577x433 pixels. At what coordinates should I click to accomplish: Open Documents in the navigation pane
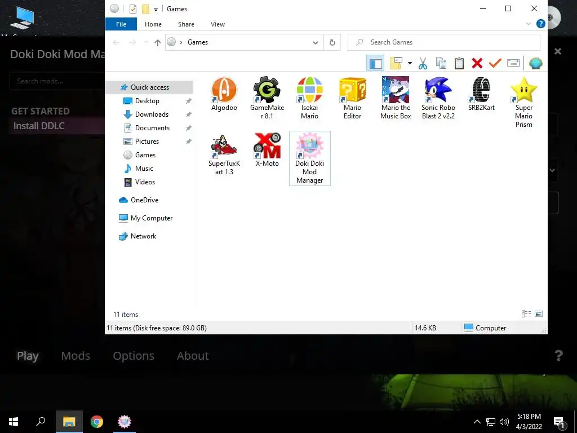152,128
